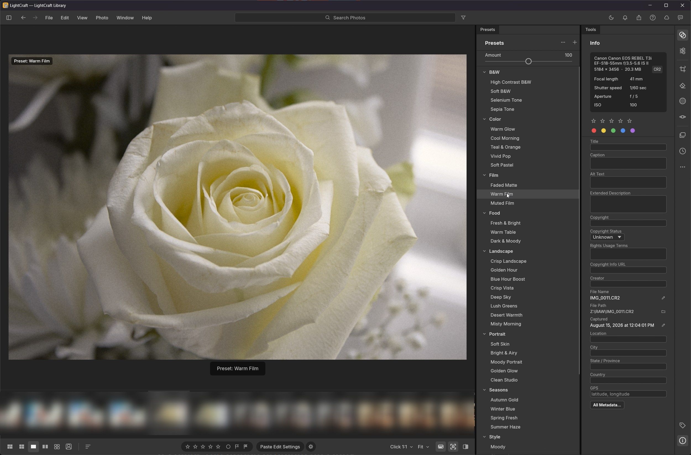Select the Healing eraser tool

pyautogui.click(x=683, y=86)
